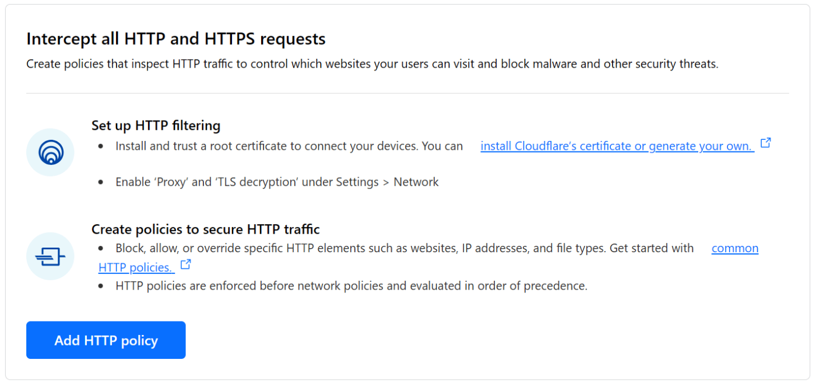This screenshot has width=816, height=388.
Task: Click the divider line below the page description
Action: pyautogui.click(x=408, y=92)
